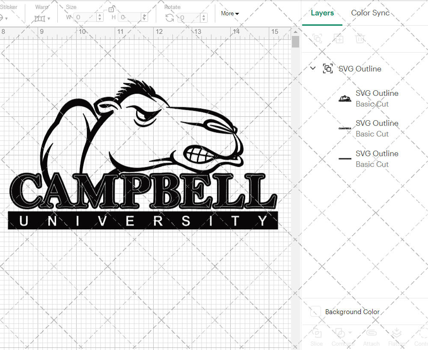
Task: Select the Combine tool
Action: [341, 338]
